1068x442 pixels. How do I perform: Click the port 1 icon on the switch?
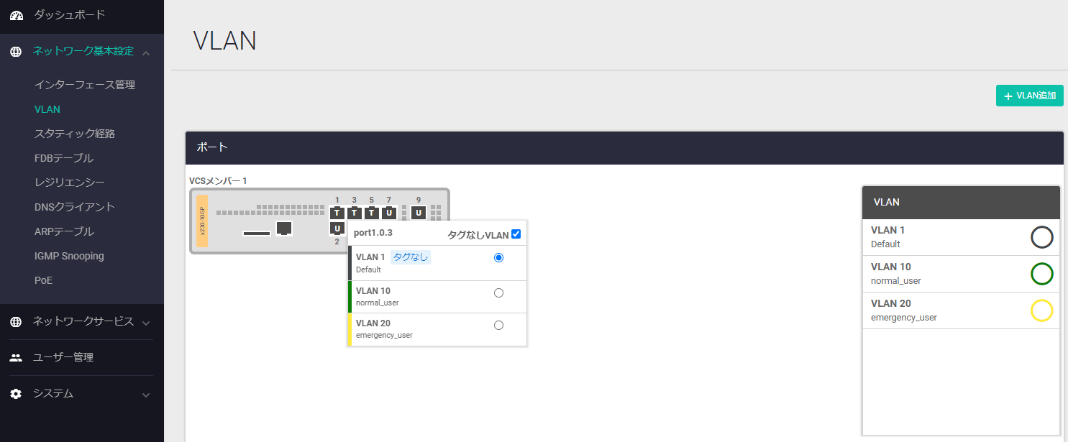click(x=337, y=213)
